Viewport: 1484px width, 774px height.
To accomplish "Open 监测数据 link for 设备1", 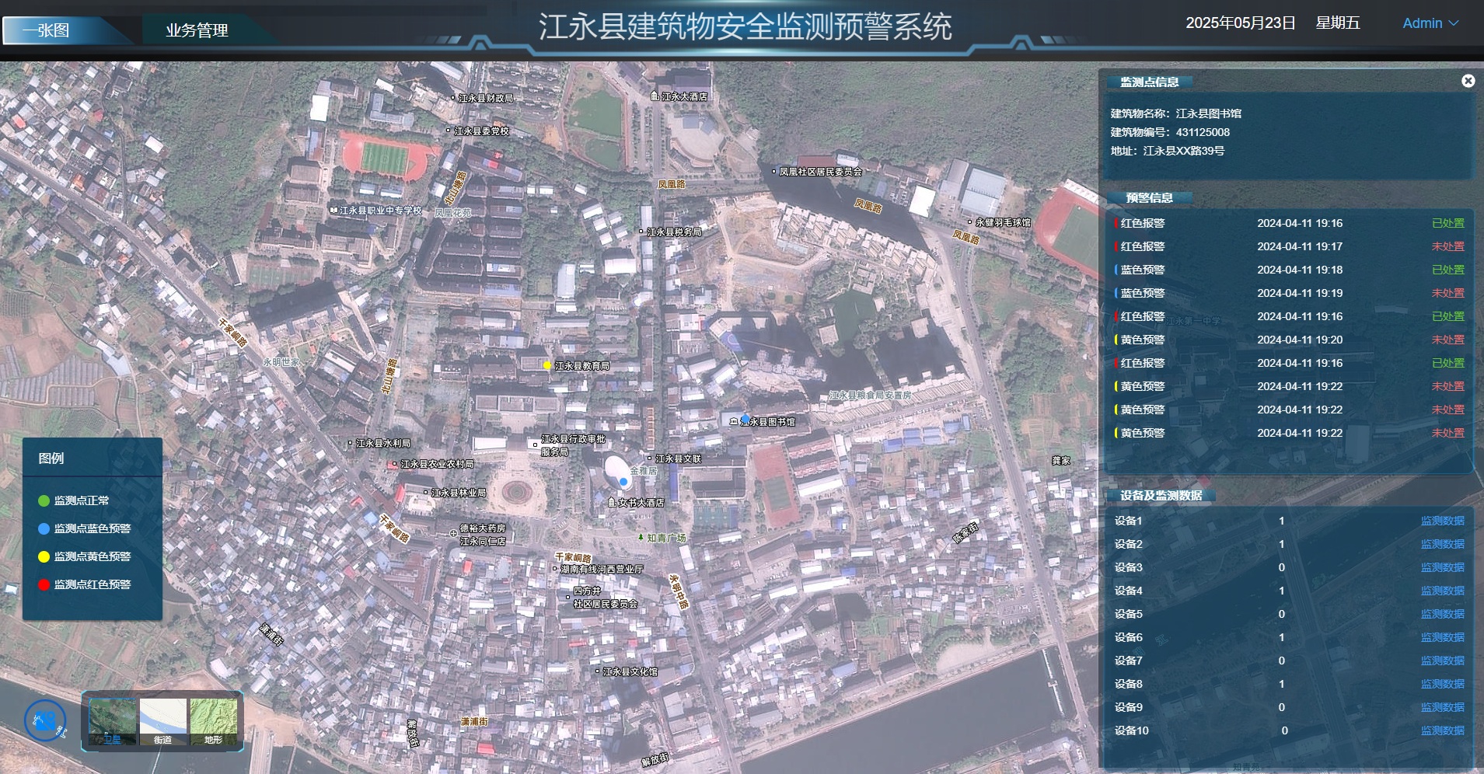I will (1442, 521).
